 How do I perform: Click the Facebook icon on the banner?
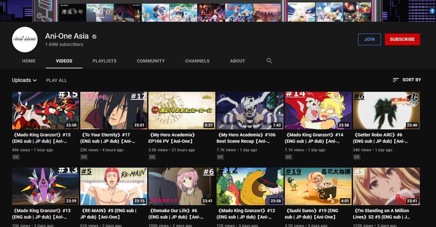tap(432, 11)
